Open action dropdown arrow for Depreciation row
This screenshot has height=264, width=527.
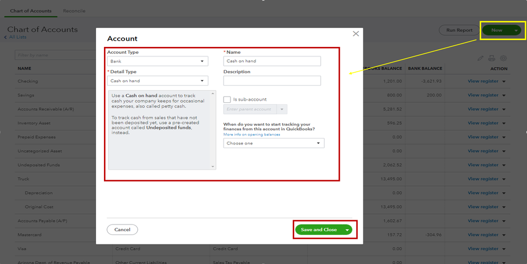(504, 193)
